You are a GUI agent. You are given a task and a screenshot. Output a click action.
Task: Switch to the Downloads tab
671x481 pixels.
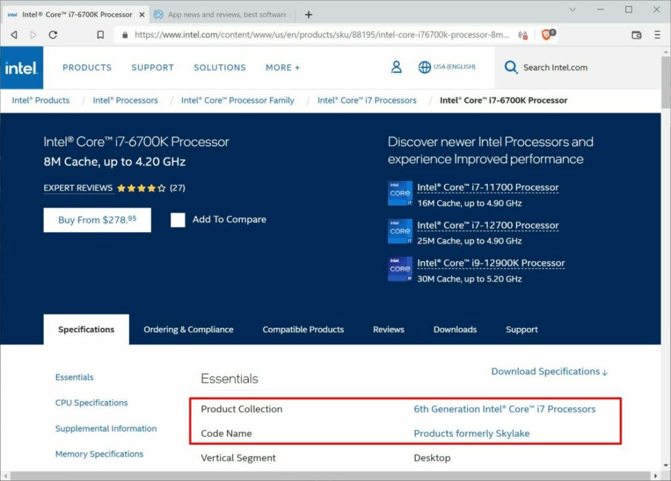[x=455, y=330]
